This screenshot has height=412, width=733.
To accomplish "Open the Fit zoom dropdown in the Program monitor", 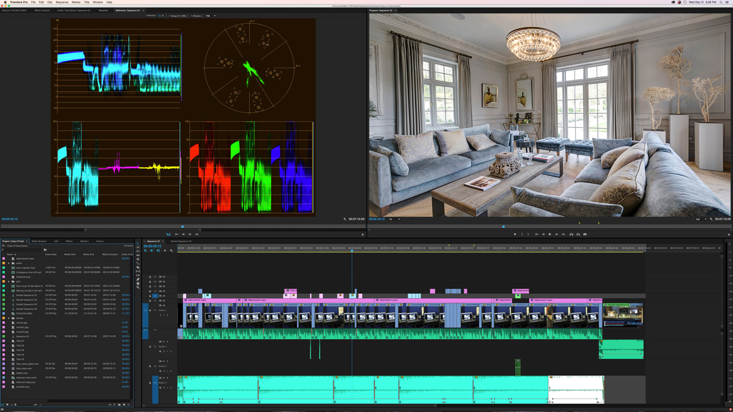I will click(394, 219).
